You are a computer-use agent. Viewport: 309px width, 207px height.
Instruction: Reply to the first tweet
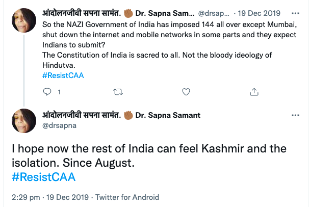click(47, 92)
